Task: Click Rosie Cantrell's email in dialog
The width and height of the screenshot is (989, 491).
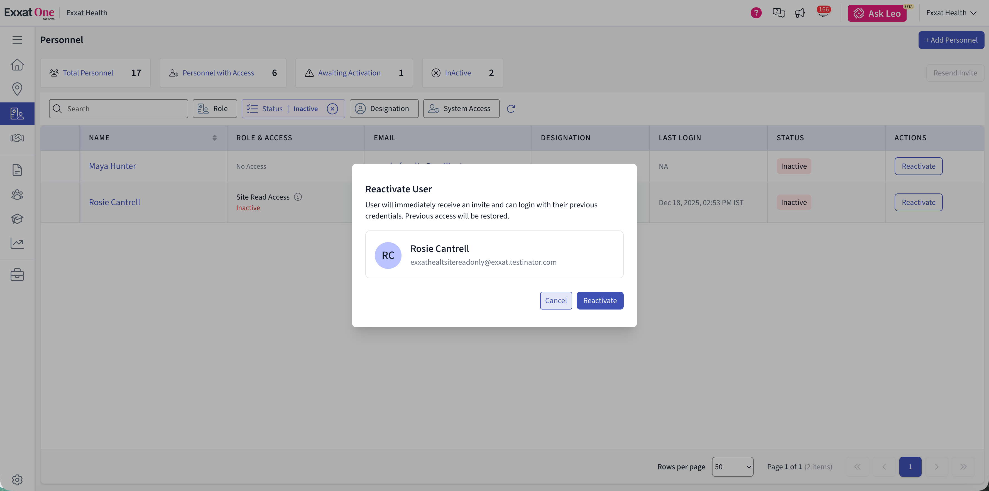Action: point(483,262)
